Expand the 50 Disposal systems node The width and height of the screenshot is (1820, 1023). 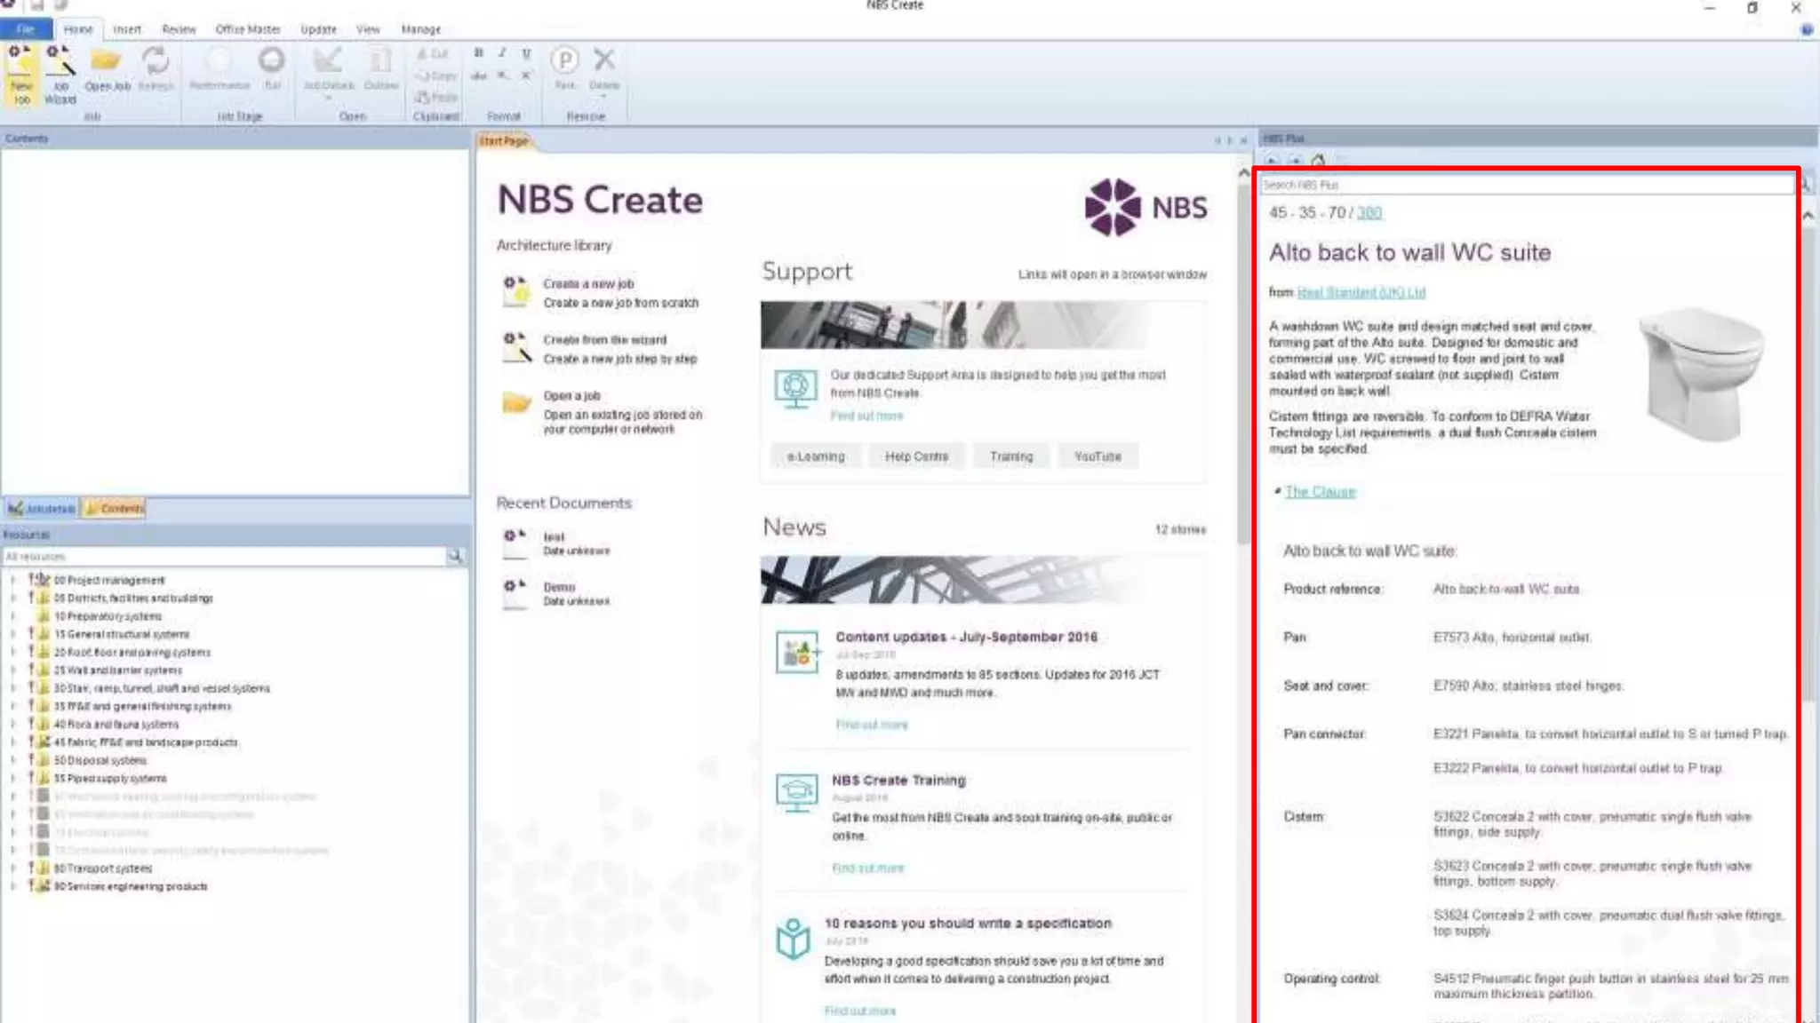(12, 760)
